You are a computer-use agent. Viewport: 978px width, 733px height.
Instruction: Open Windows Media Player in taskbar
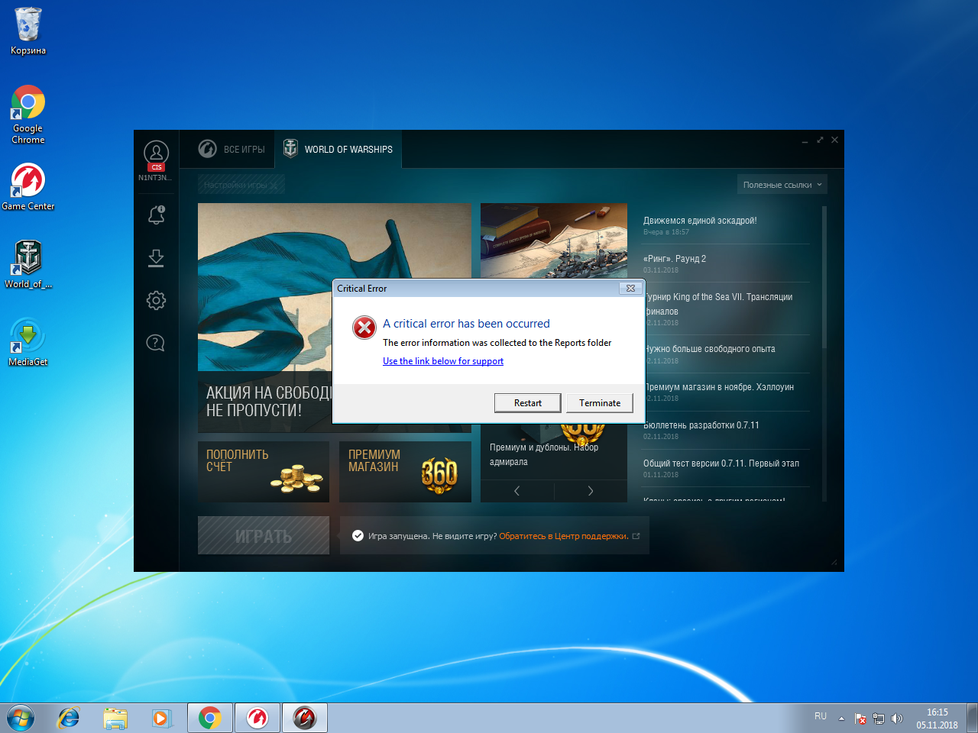tap(161, 718)
